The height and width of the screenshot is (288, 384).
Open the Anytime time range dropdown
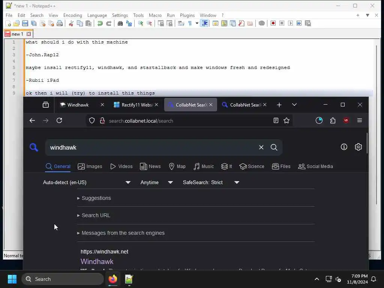point(157,183)
